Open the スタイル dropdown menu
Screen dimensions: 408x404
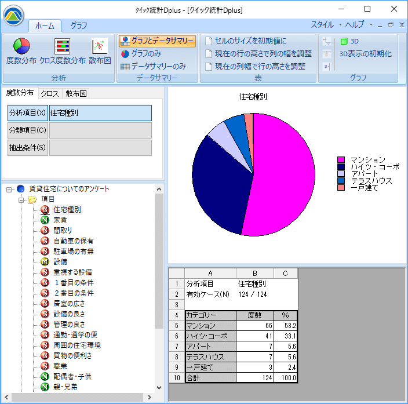coord(326,25)
